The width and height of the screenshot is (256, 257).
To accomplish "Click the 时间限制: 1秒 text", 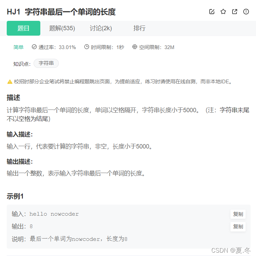I will pyautogui.click(x=108, y=47).
